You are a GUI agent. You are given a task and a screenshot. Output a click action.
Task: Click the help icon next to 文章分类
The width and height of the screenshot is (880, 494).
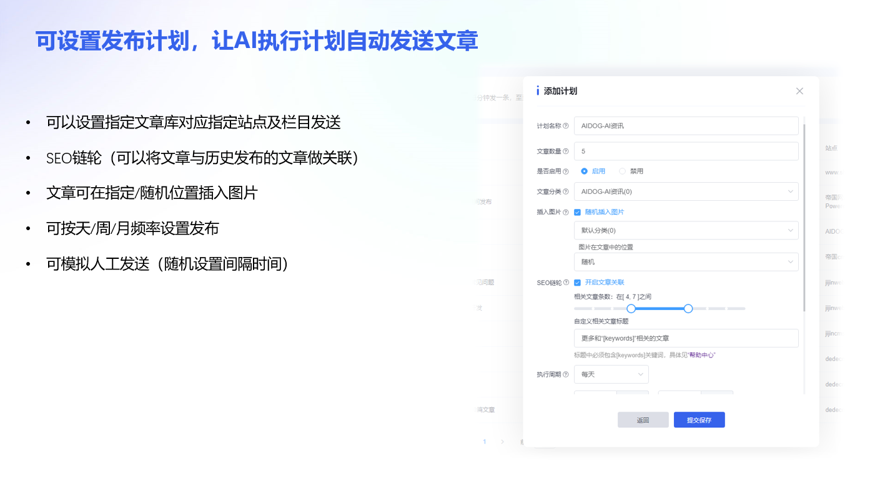(x=566, y=192)
